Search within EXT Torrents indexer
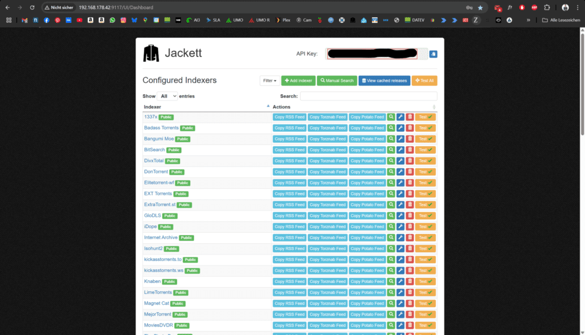The width and height of the screenshot is (585, 335). click(x=391, y=194)
